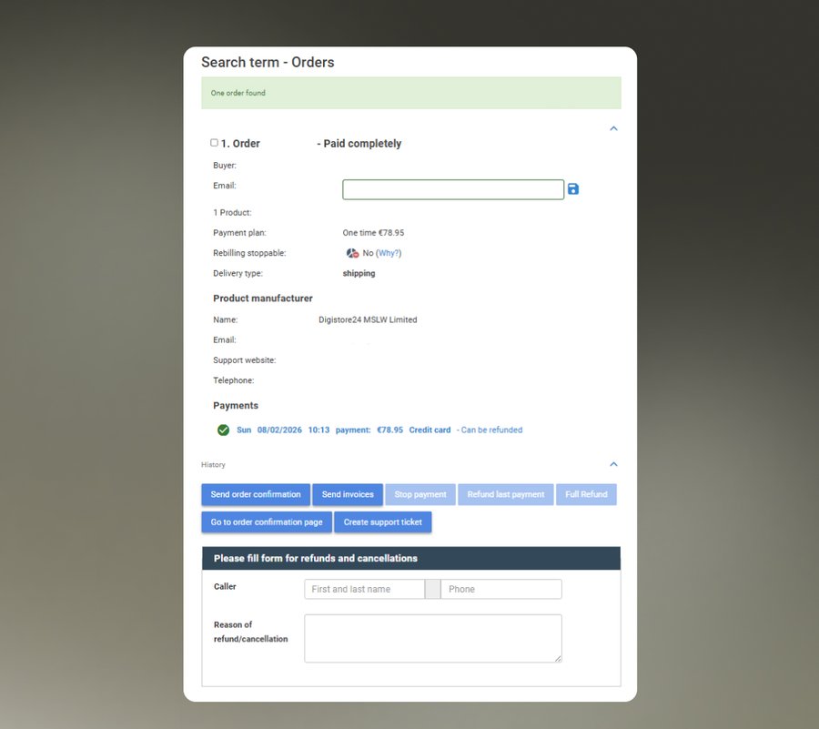Click the shipping delivery type value

click(x=359, y=274)
